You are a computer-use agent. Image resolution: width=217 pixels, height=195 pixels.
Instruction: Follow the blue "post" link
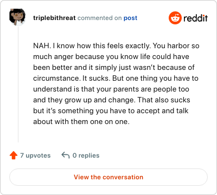click(x=130, y=18)
